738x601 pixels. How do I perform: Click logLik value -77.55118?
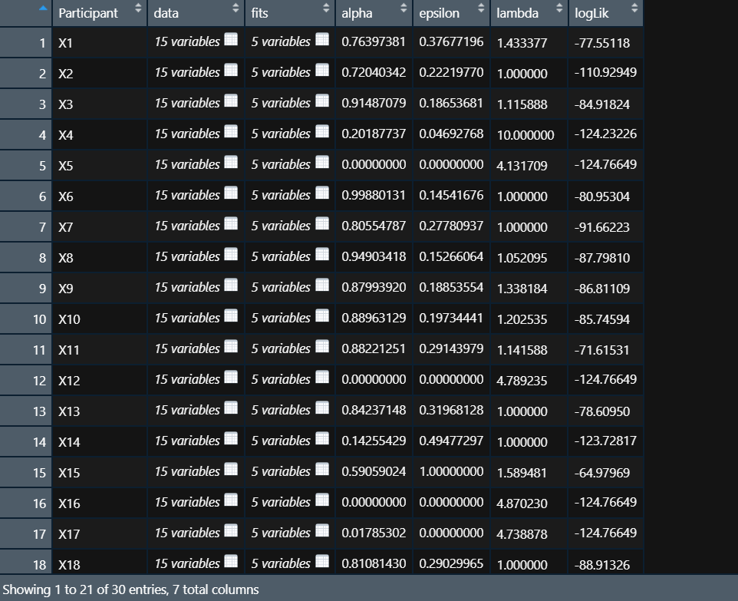(x=602, y=43)
